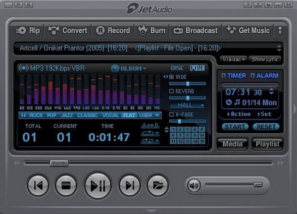The height and width of the screenshot is (214, 297).
Task: Switch to FILE mode
Action: click(x=198, y=68)
